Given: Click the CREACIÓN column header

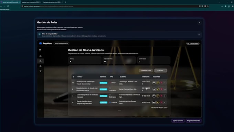Looking at the screenshot, I should pos(146,77).
